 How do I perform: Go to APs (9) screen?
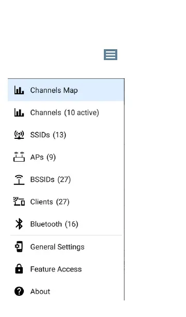(66, 157)
